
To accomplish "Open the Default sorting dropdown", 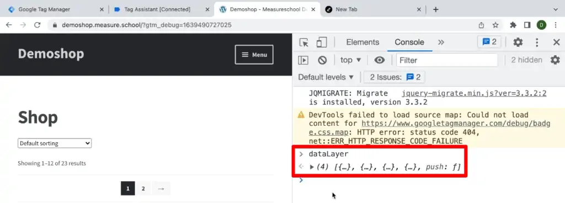I will pyautogui.click(x=55, y=143).
